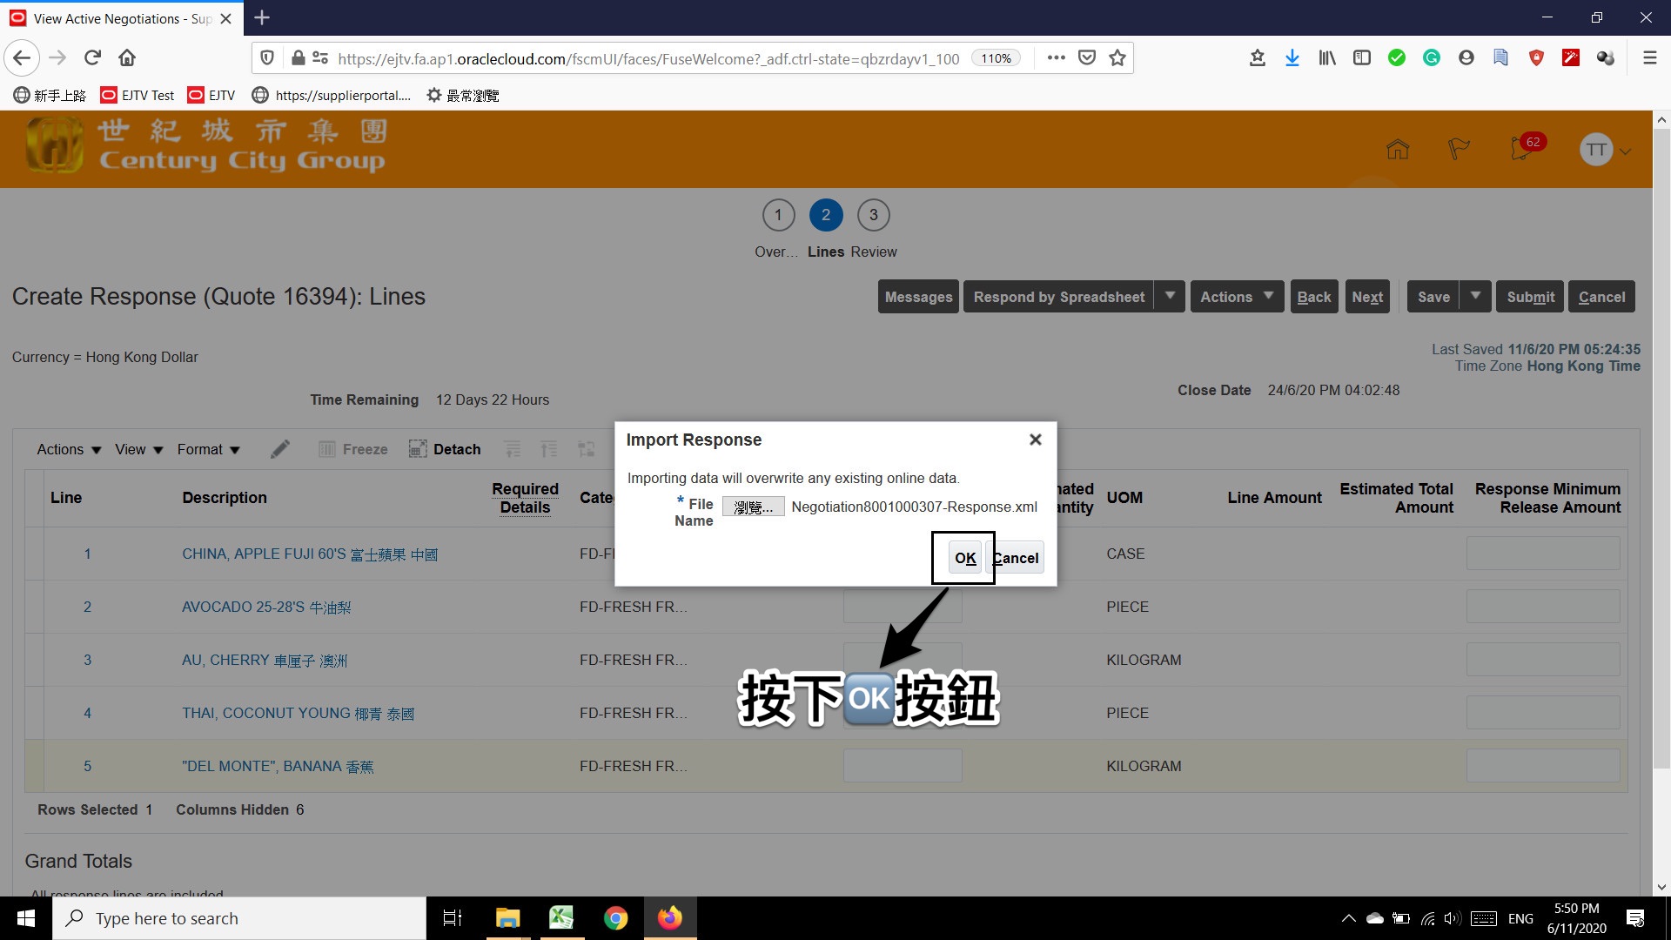Toggle Freeze column in table toolbar
This screenshot has height=940, width=1671.
(x=352, y=449)
